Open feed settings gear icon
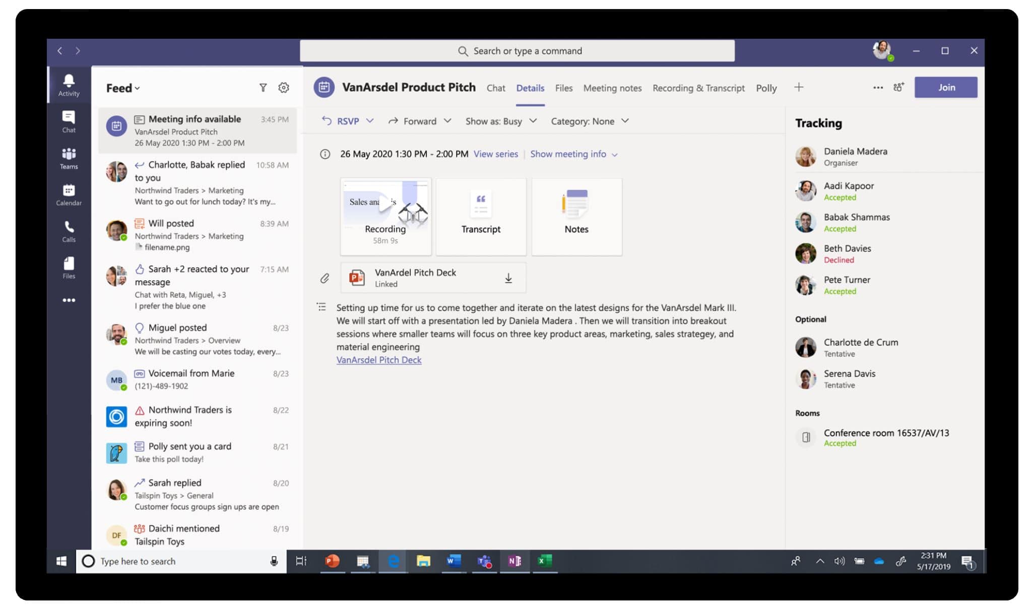Screen dimensions: 1034x611 [284, 88]
